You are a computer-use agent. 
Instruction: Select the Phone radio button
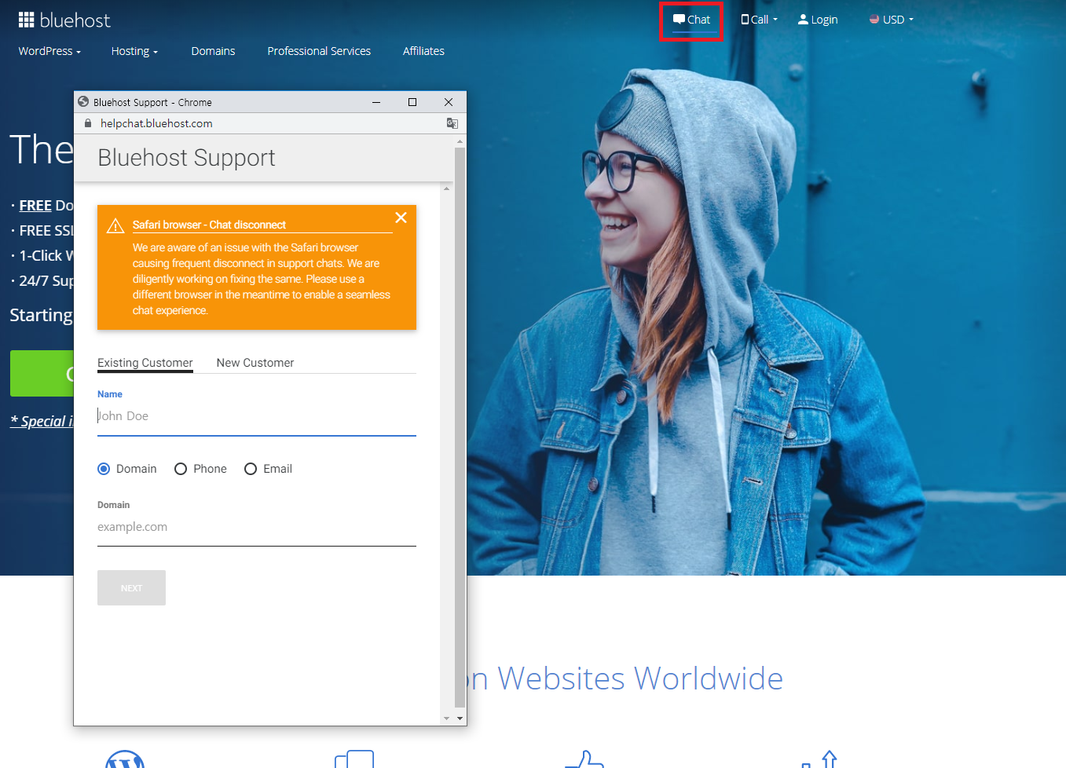tap(181, 469)
